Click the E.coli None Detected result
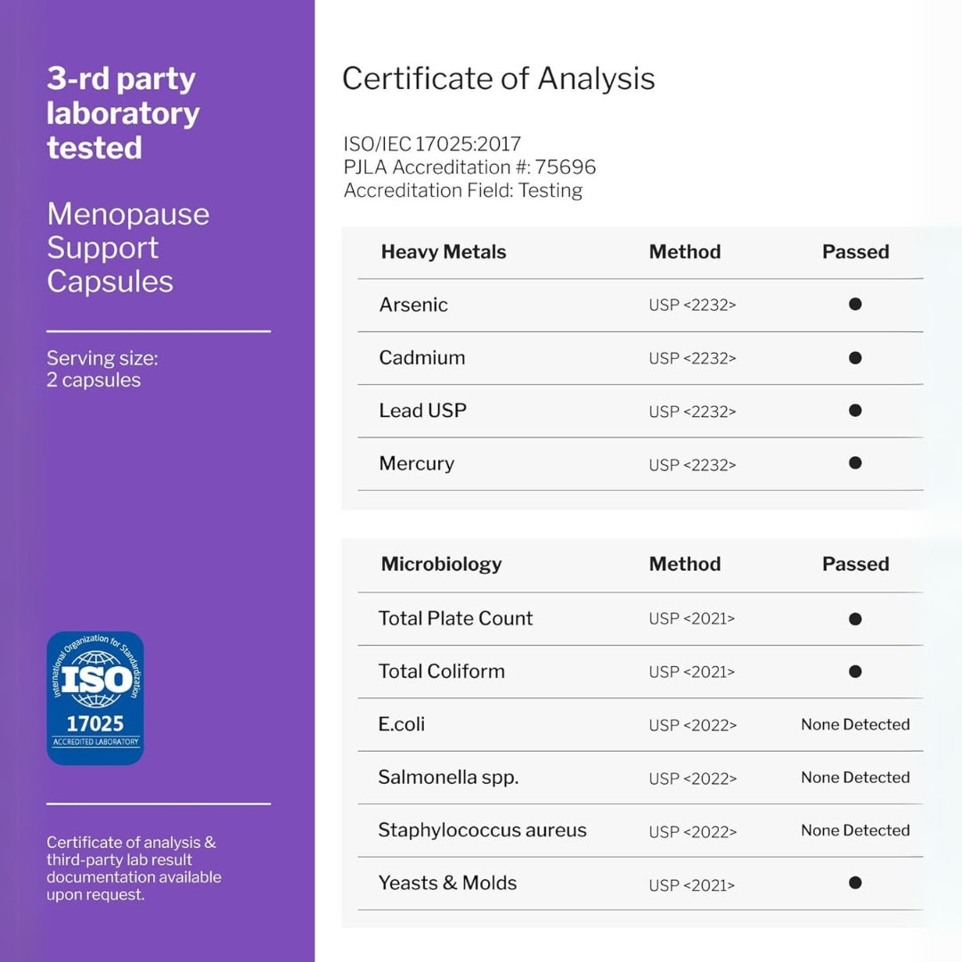This screenshot has height=962, width=962. (x=855, y=724)
